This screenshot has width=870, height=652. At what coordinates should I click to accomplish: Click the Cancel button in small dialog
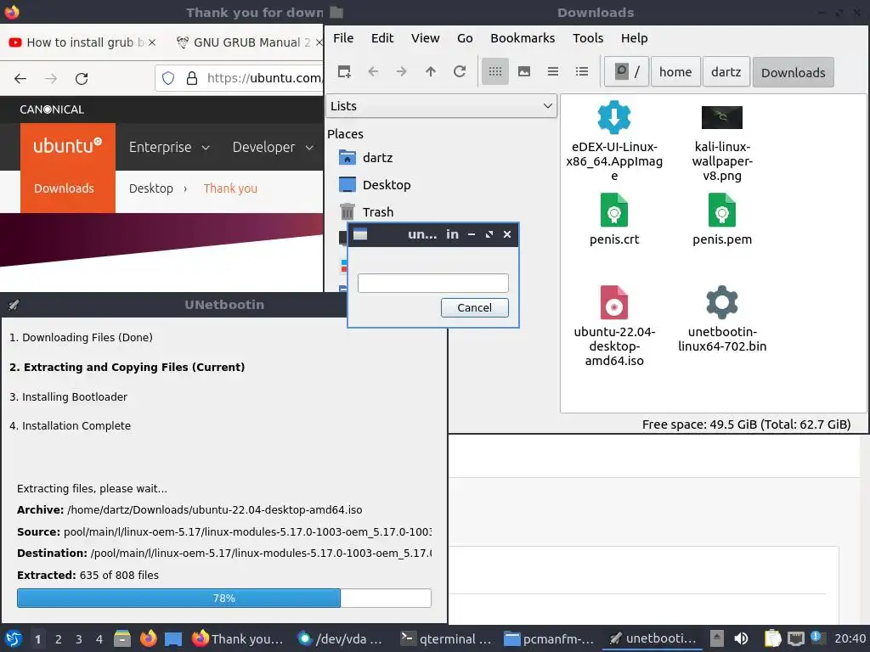click(x=474, y=307)
